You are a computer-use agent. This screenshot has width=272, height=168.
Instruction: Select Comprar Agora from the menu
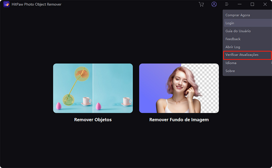[x=248, y=15]
